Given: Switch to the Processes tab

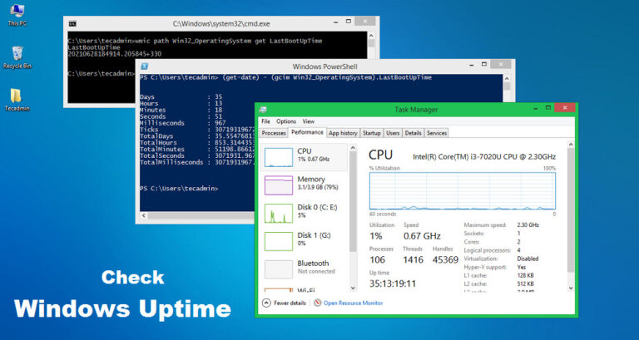Looking at the screenshot, I should click(x=274, y=133).
